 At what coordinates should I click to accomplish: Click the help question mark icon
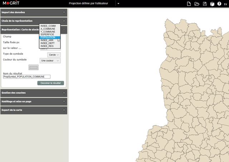219,4
